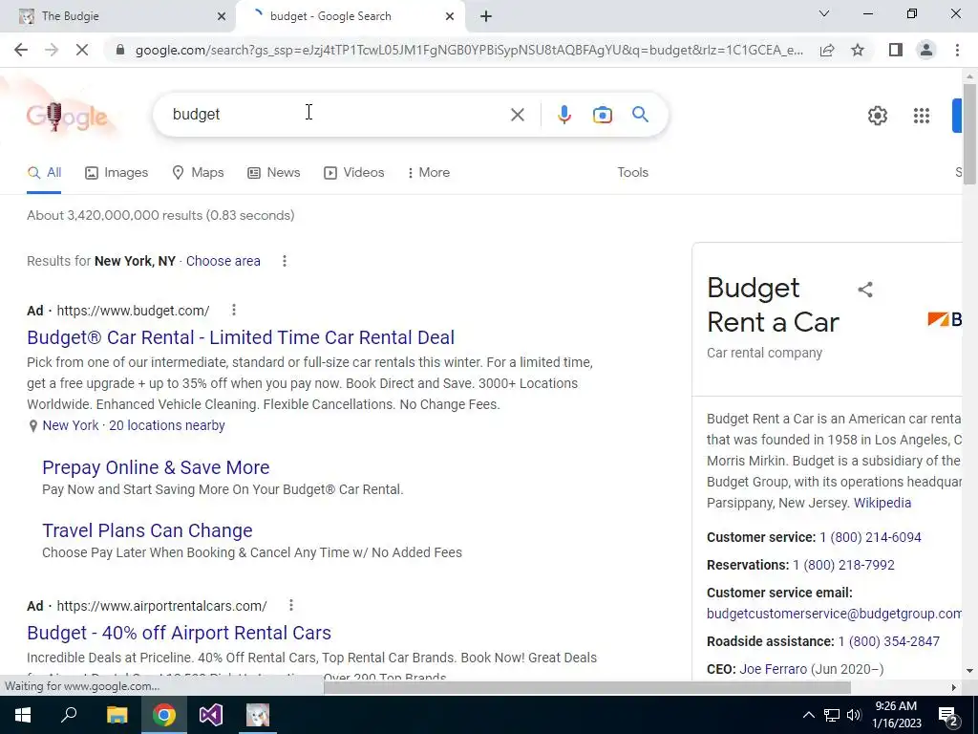Click roadside assistance 1 (800) 354-2847
978x734 pixels.
point(889,641)
